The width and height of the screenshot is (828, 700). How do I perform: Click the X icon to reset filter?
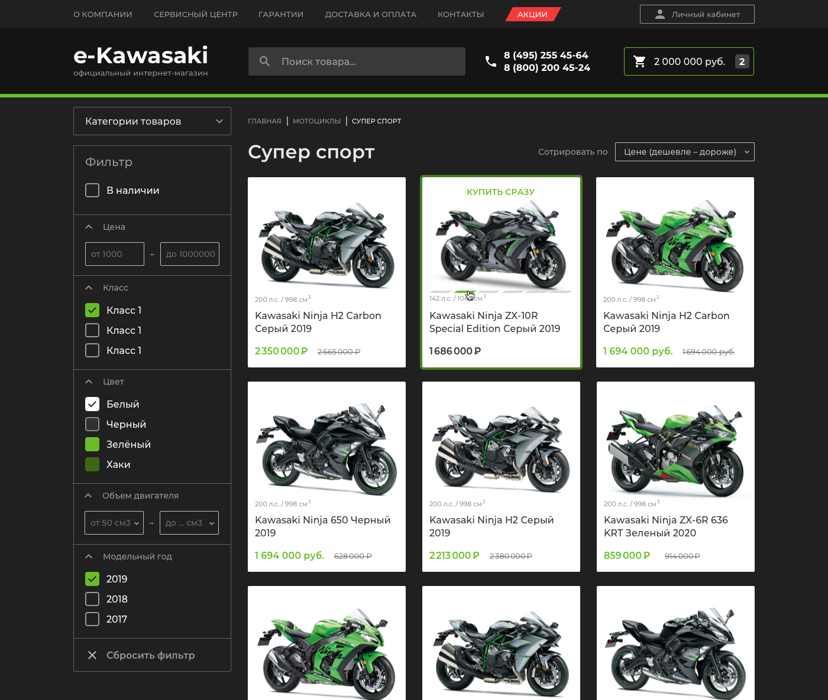point(92,655)
